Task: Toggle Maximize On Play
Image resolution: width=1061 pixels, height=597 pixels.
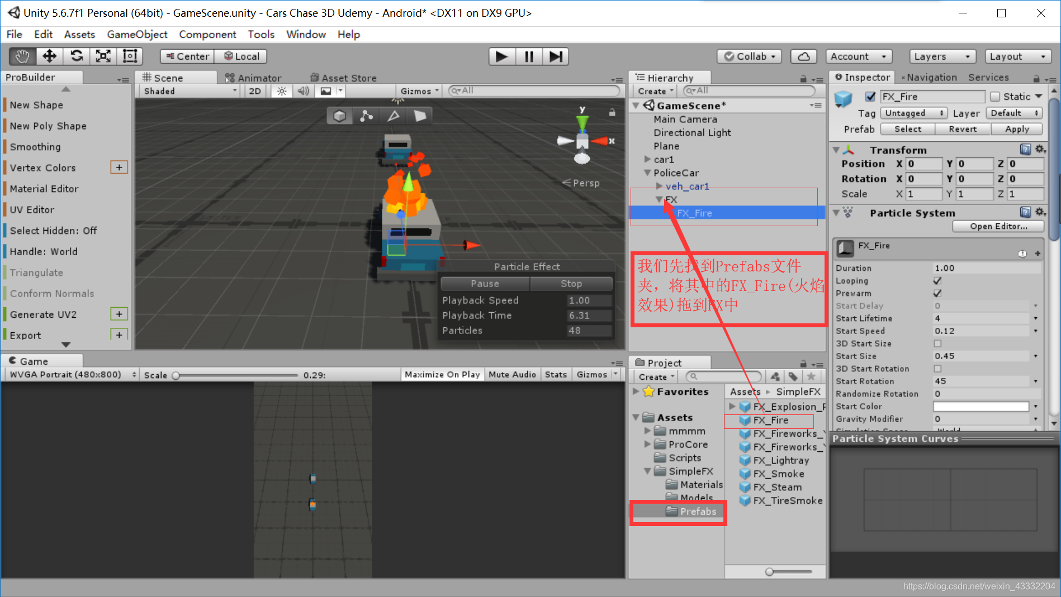Action: [442, 374]
